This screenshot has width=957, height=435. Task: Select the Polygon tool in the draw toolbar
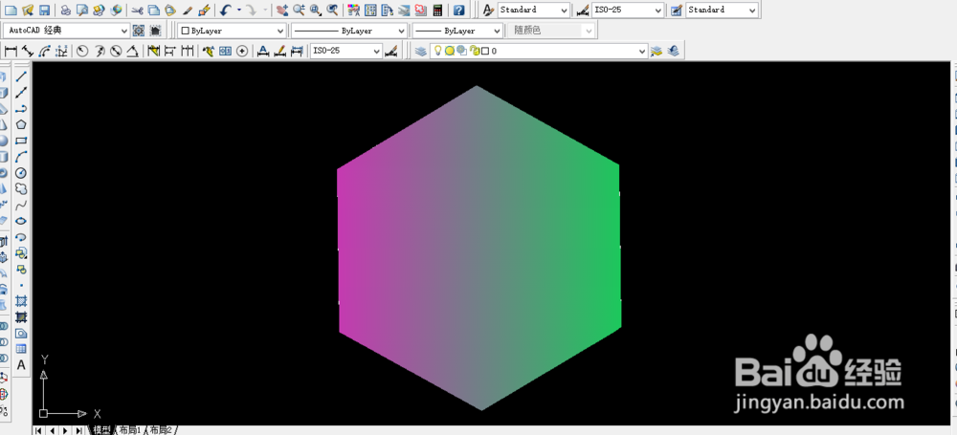(21, 124)
